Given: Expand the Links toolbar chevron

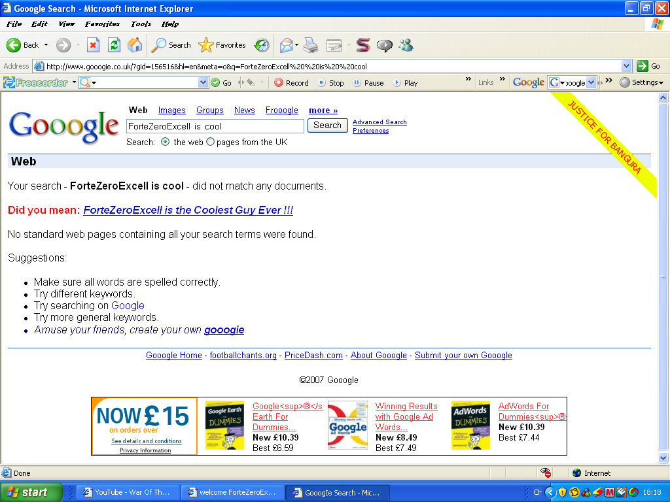Looking at the screenshot, I should point(502,79).
